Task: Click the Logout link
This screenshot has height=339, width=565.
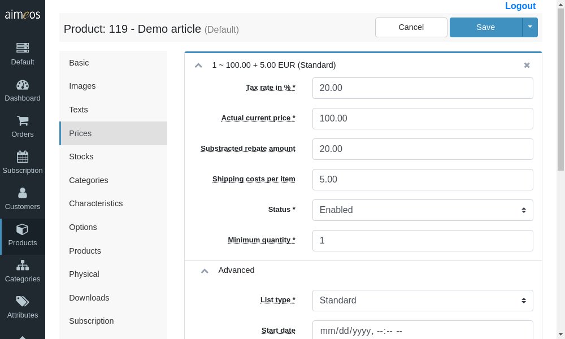Action: point(520,6)
